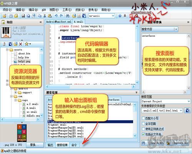This screenshot has width=192, height=154.
Task: Click the toolbar icon just left of the encoding box
Action: (84, 16)
